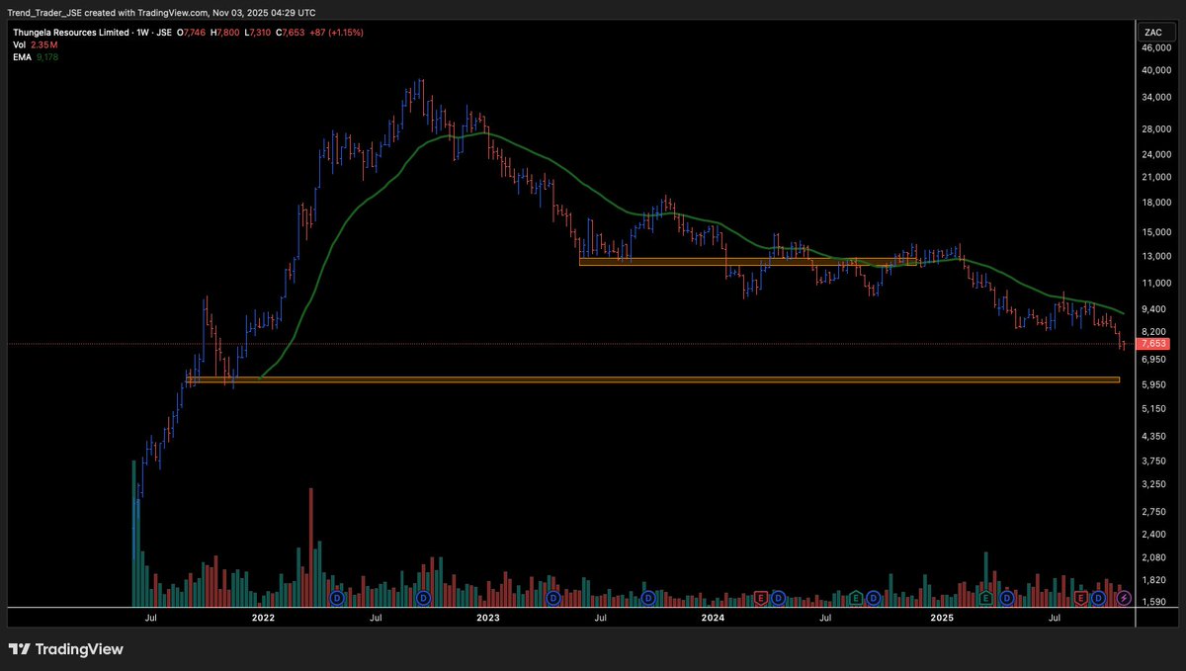Click the purple lightning event marker
This screenshot has height=671, width=1186.
[x=1124, y=598]
